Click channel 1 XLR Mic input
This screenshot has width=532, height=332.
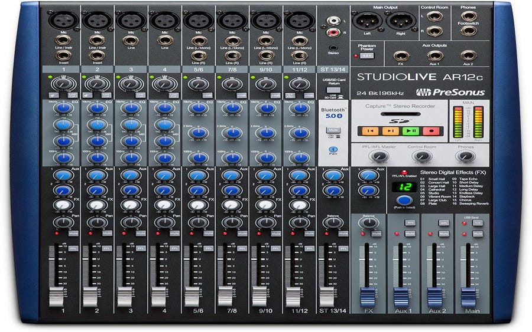(x=63, y=20)
